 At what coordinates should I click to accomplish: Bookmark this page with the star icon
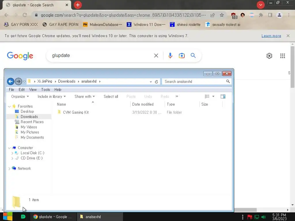click(x=222, y=15)
